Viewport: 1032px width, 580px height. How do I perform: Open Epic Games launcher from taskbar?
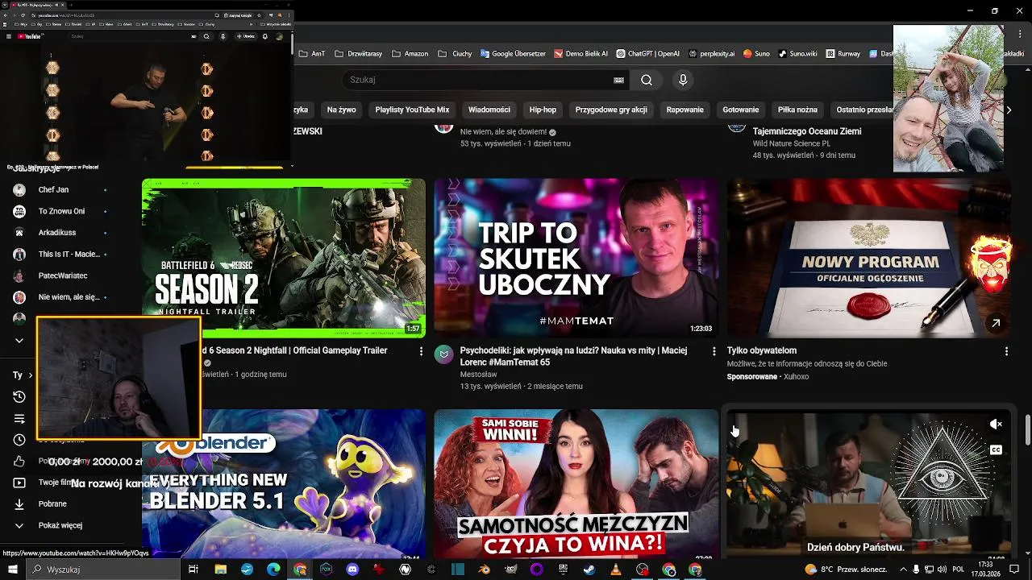click(x=563, y=570)
